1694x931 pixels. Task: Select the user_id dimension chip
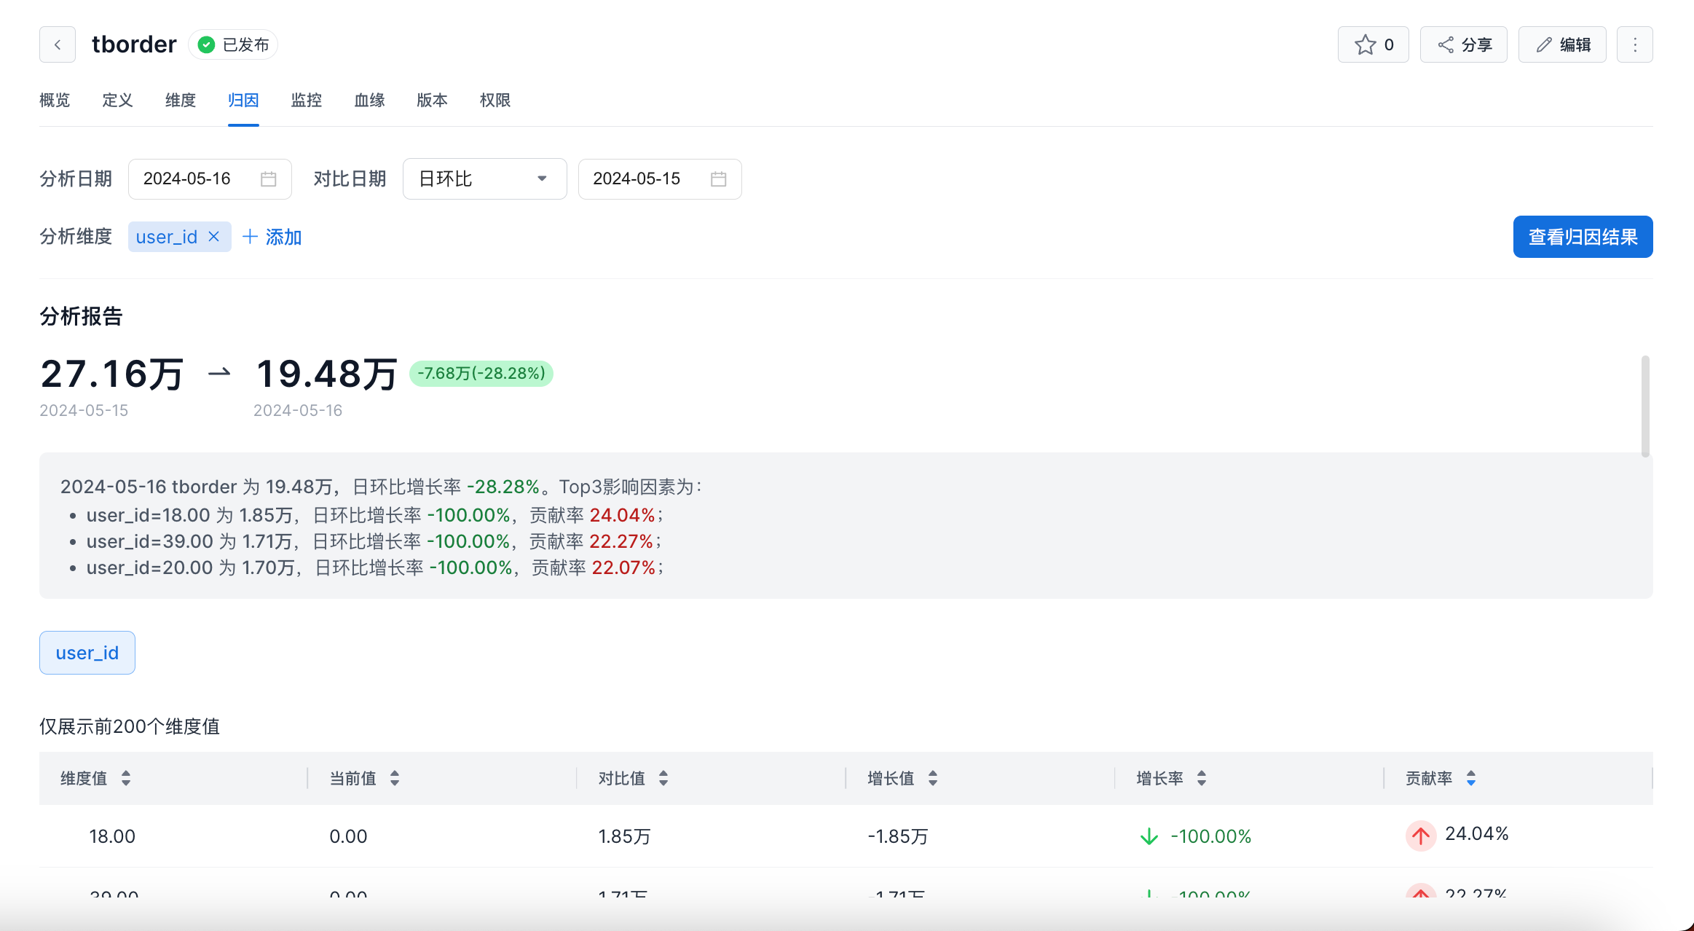(87, 653)
